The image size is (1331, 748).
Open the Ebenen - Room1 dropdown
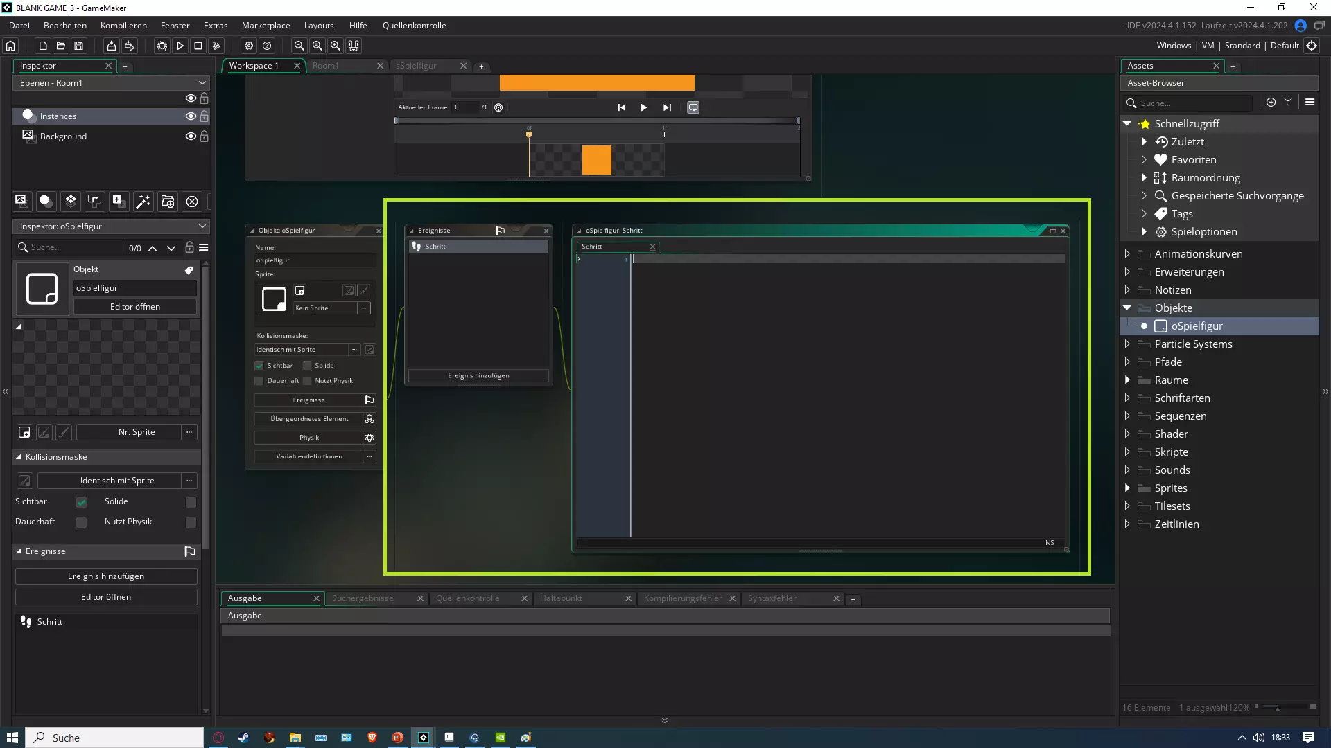pyautogui.click(x=111, y=82)
